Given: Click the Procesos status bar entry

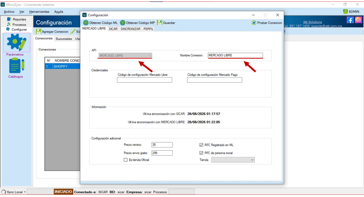Looking at the screenshot, I should pos(160,192).
